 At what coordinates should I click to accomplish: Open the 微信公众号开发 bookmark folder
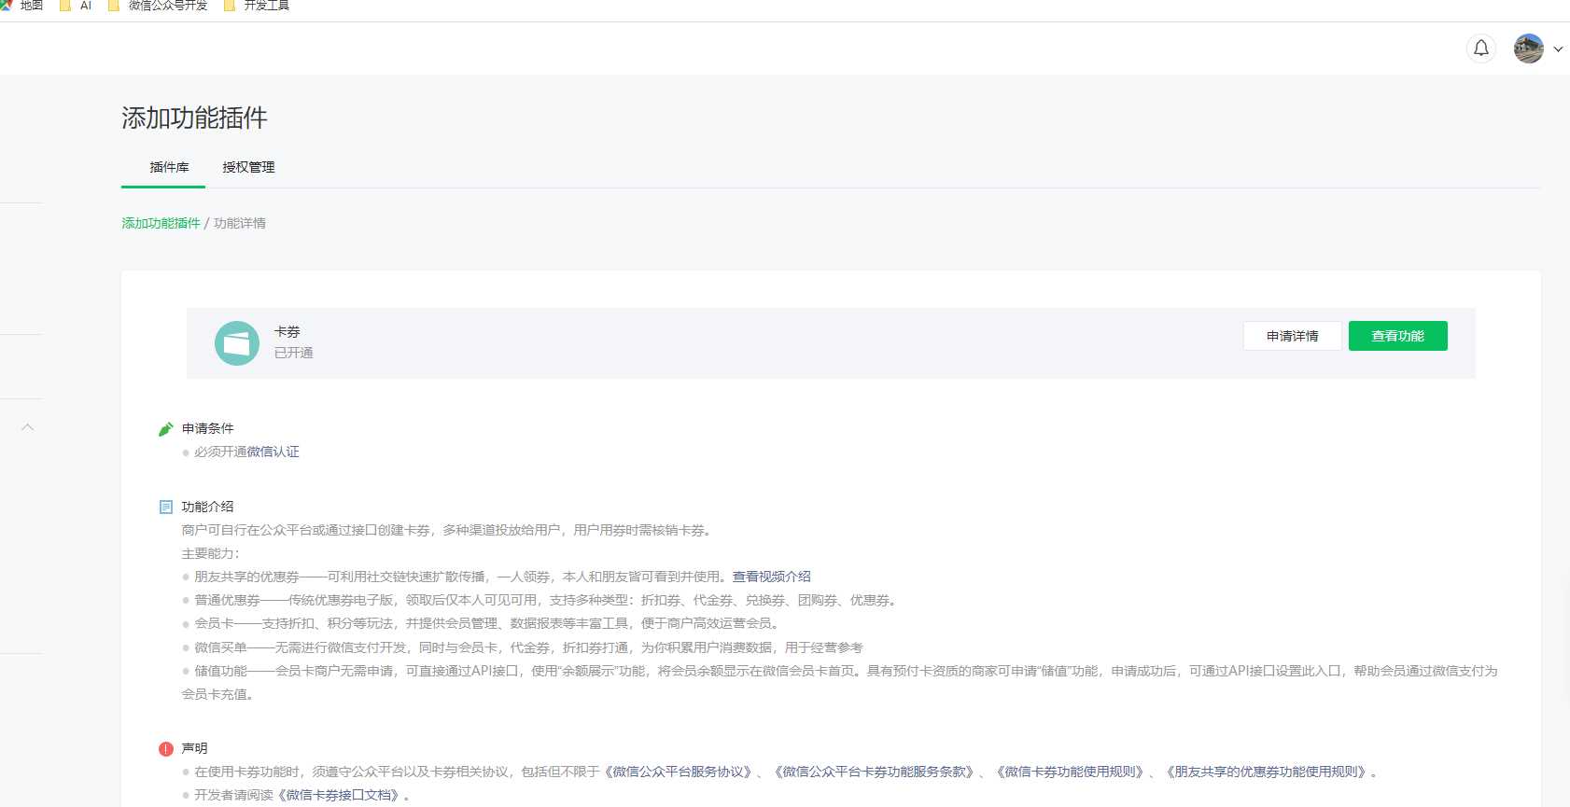click(x=158, y=6)
